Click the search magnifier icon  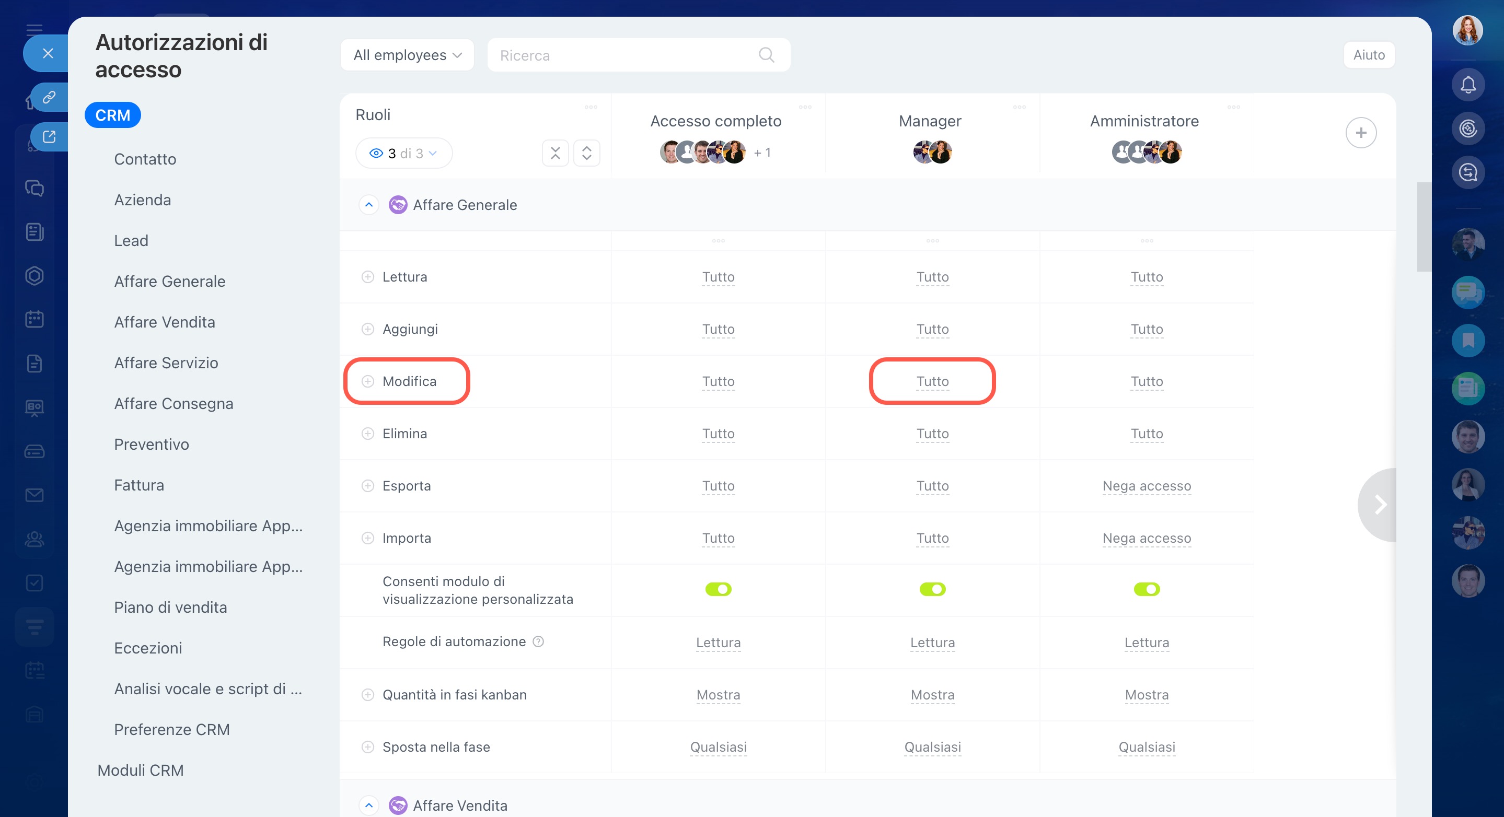pos(766,55)
